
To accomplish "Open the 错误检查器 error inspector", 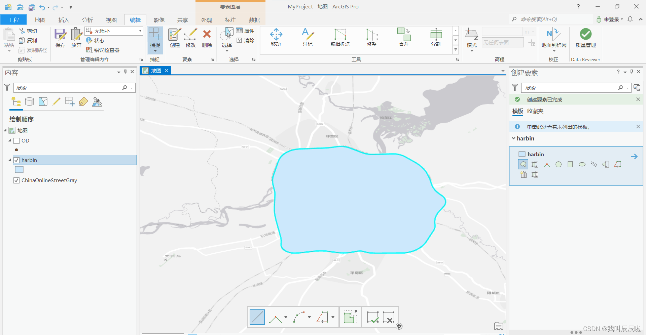I will tap(103, 50).
